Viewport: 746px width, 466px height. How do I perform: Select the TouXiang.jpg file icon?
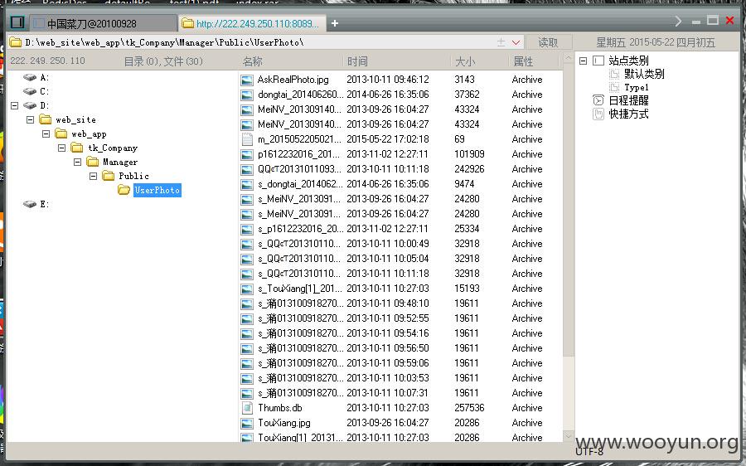pyautogui.click(x=247, y=423)
